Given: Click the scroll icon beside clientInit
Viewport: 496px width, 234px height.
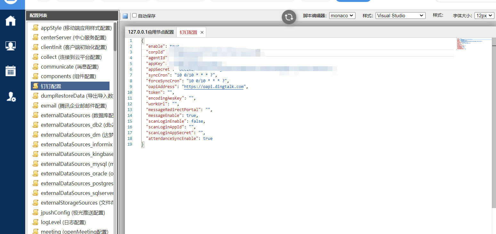Looking at the screenshot, I should tap(36, 47).
